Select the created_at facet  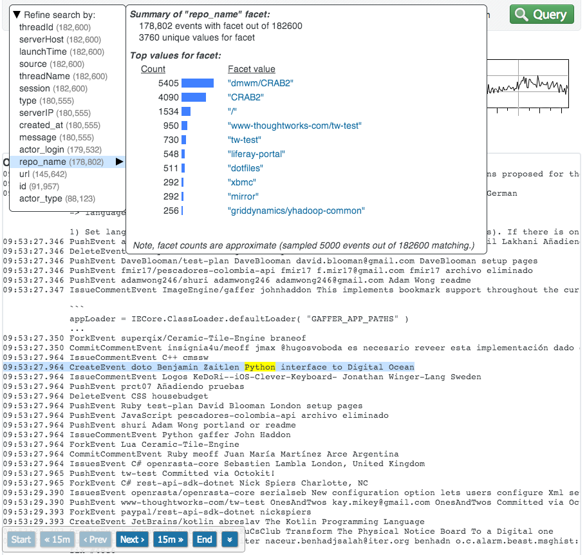point(60,126)
